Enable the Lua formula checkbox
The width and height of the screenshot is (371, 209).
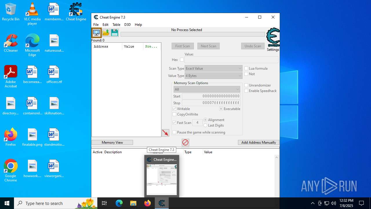pos(246,69)
